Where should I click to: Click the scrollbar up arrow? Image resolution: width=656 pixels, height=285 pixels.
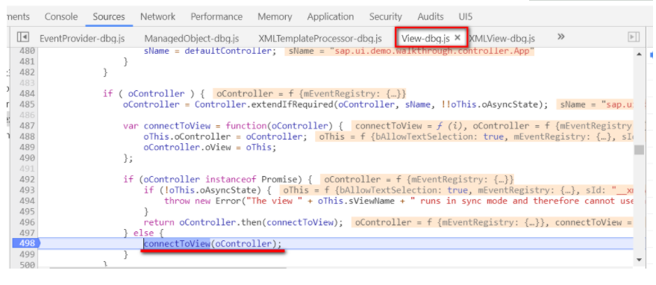tap(639, 54)
